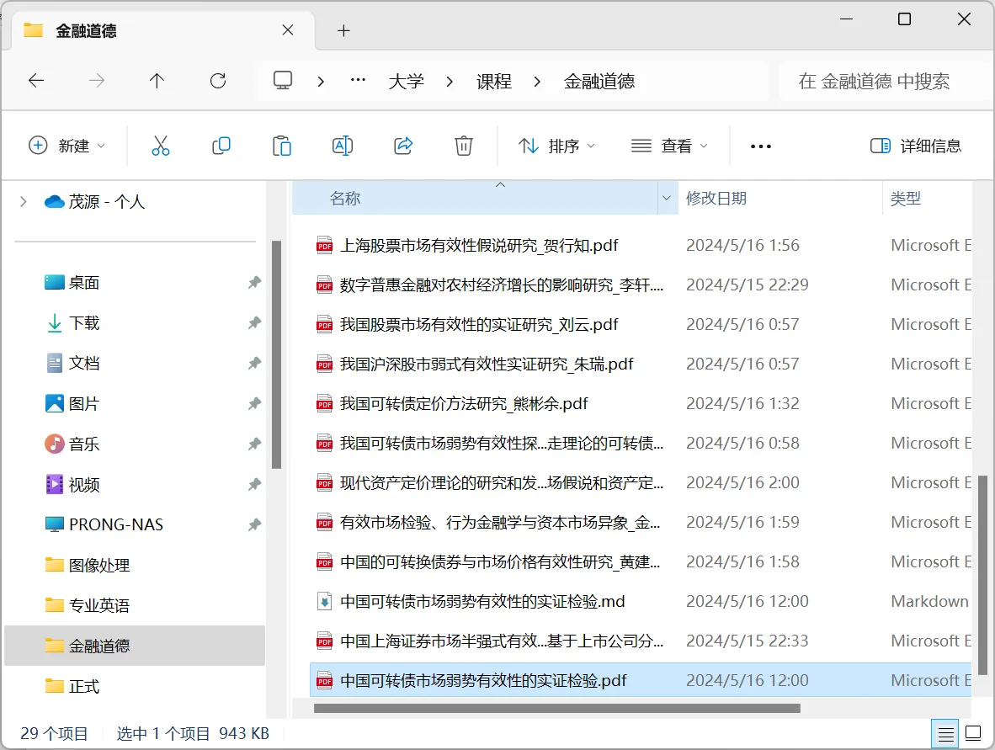
Task: Click the Paste clipboard icon
Action: pyautogui.click(x=282, y=146)
